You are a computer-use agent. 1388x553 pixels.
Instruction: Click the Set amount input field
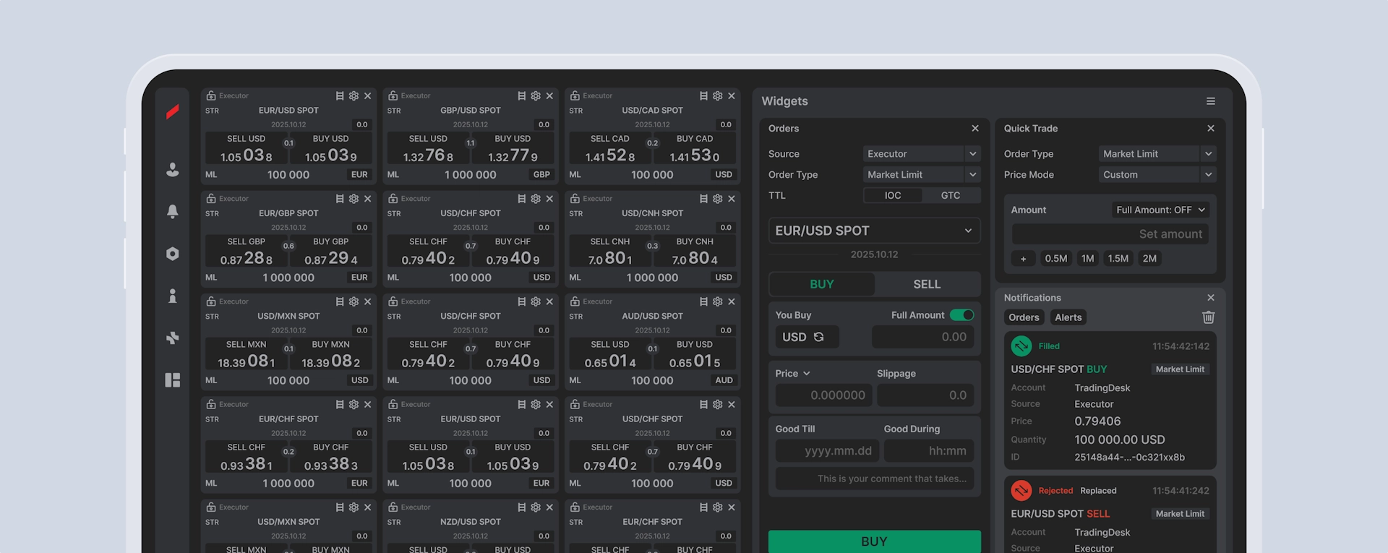[x=1110, y=234]
